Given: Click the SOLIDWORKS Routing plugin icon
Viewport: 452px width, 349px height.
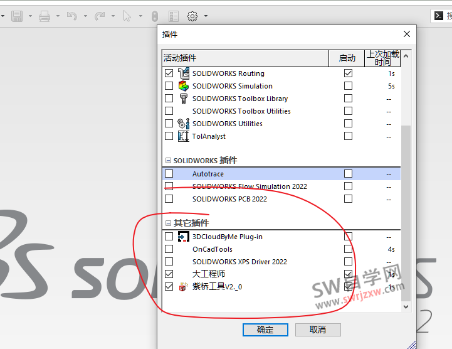Looking at the screenshot, I should pyautogui.click(x=183, y=73).
